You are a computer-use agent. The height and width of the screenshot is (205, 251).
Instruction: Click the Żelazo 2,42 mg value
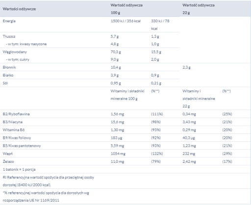point(189,161)
